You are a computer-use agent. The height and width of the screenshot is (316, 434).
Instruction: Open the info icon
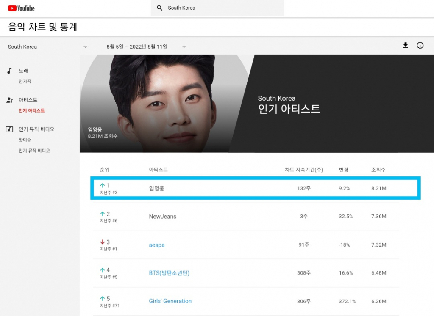click(x=420, y=45)
